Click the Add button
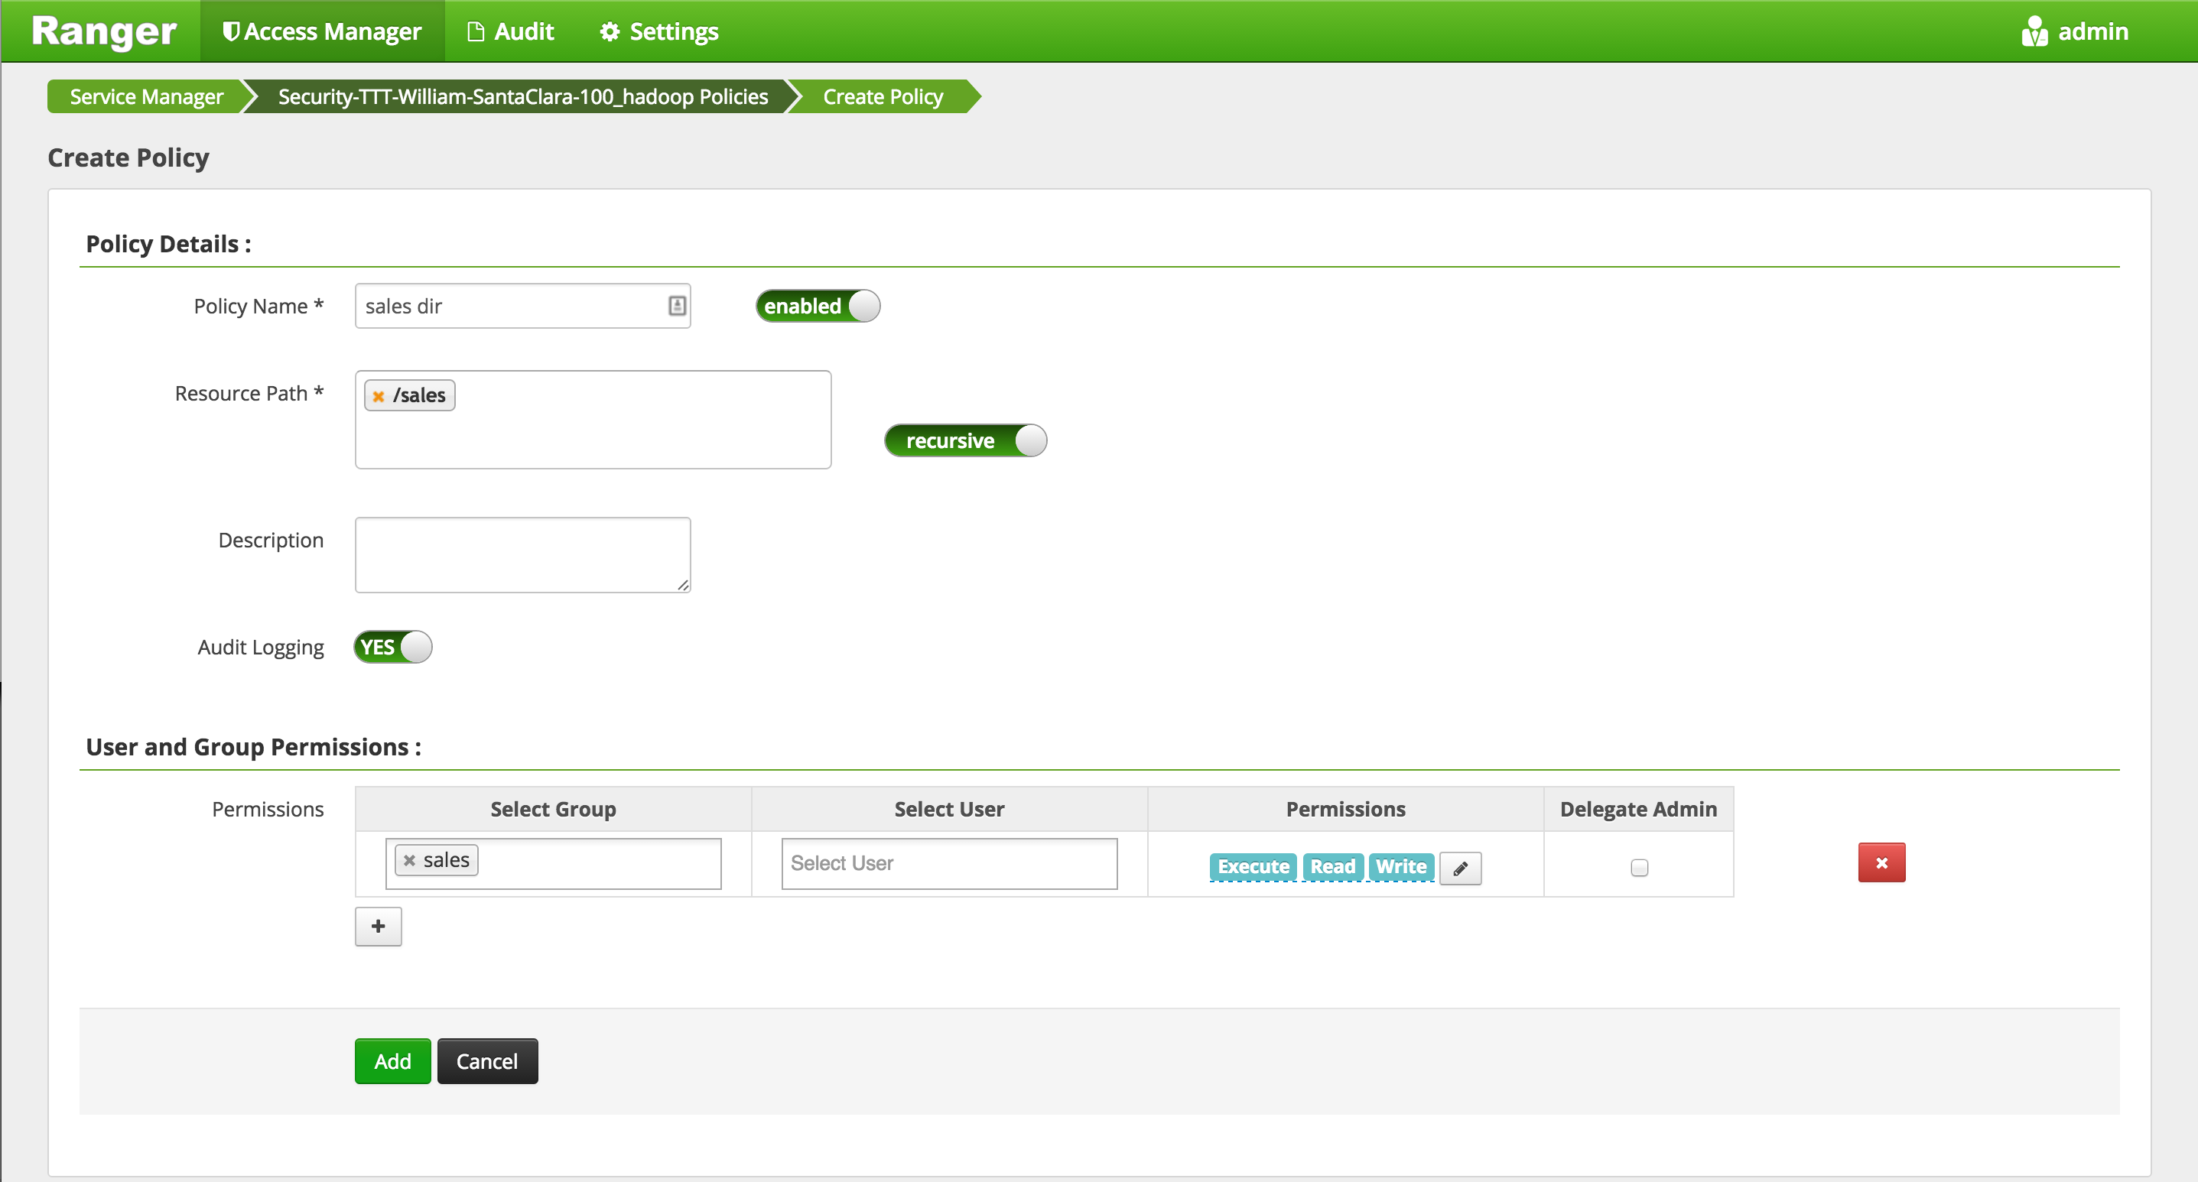The image size is (2198, 1182). click(x=392, y=1062)
